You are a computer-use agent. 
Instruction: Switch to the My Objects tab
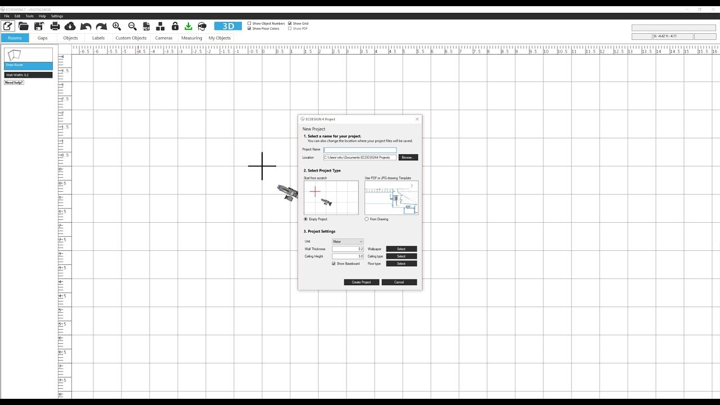(219, 38)
